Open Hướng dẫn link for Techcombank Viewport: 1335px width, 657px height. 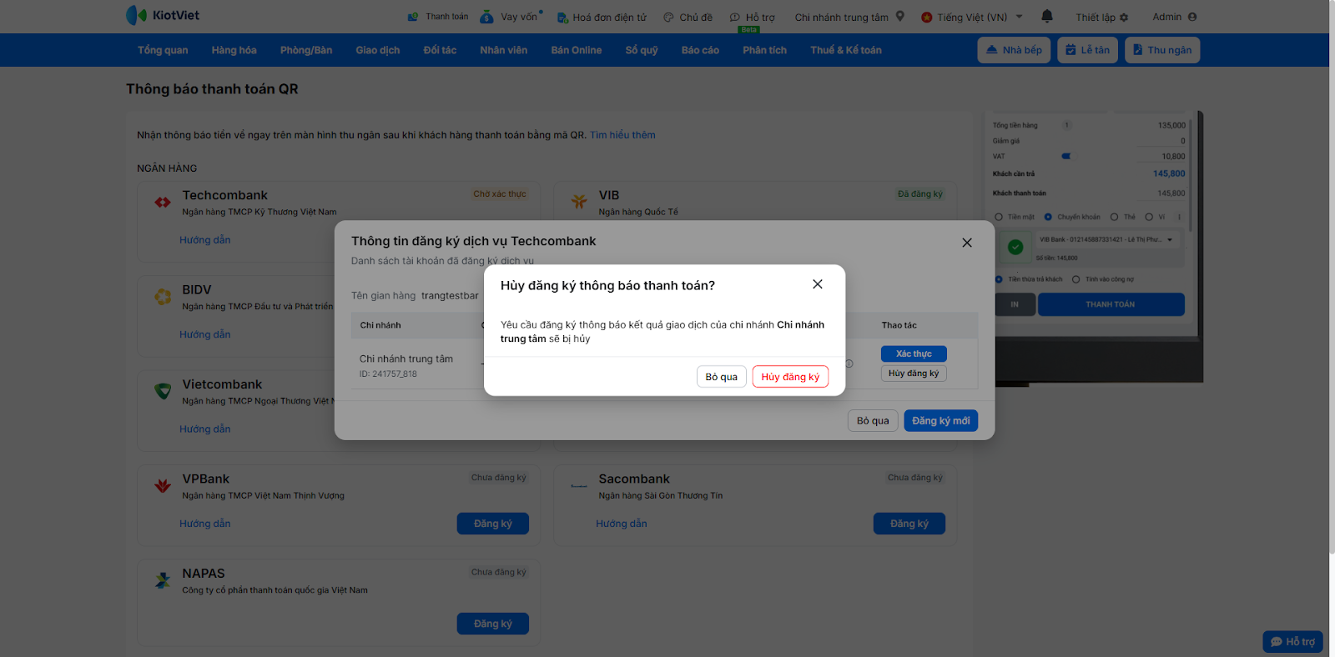tap(205, 240)
